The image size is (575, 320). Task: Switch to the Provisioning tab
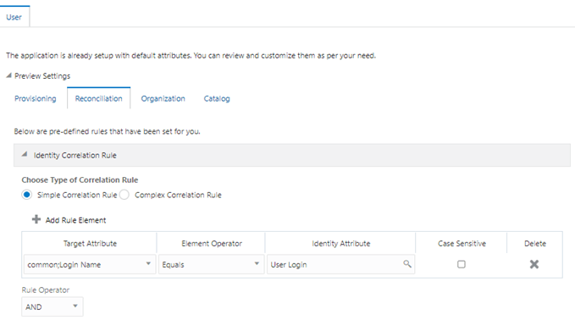pyautogui.click(x=36, y=98)
